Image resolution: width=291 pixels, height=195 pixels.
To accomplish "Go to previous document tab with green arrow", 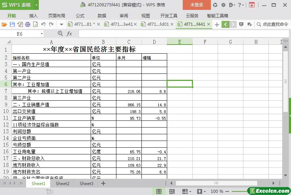I will pyautogui.click(x=225, y=24).
